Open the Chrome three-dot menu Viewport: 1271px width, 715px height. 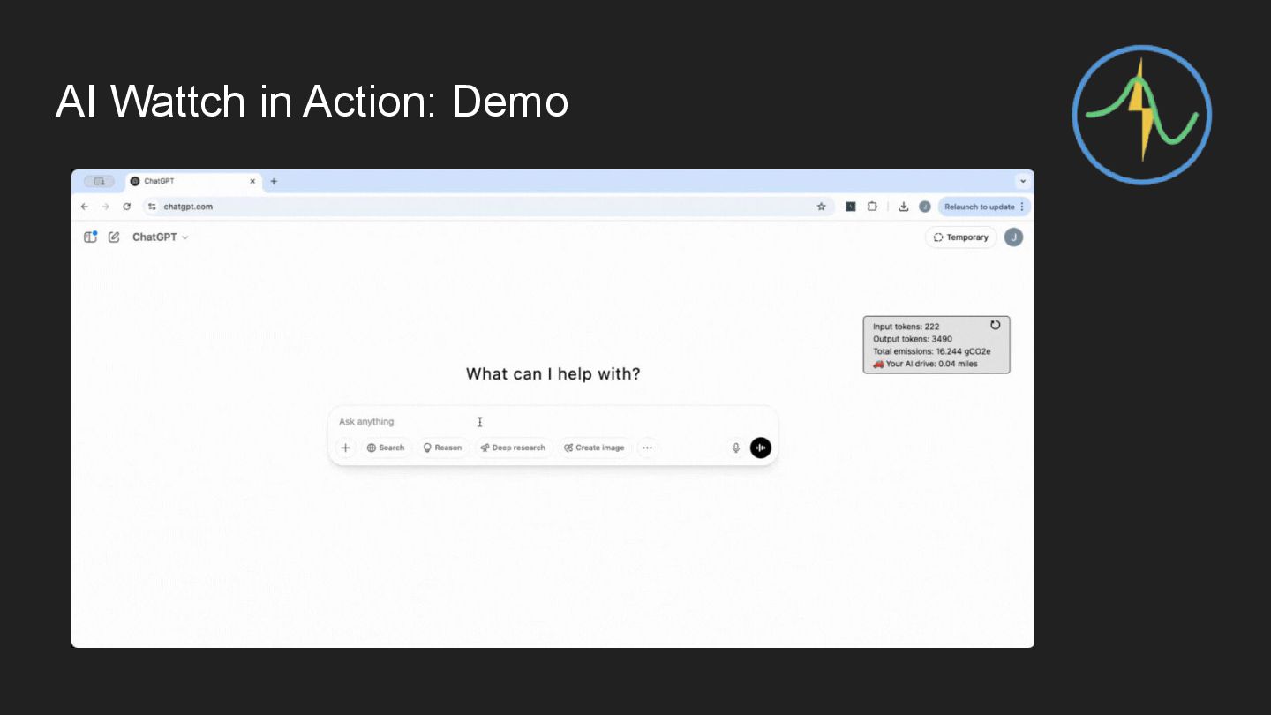1023,207
